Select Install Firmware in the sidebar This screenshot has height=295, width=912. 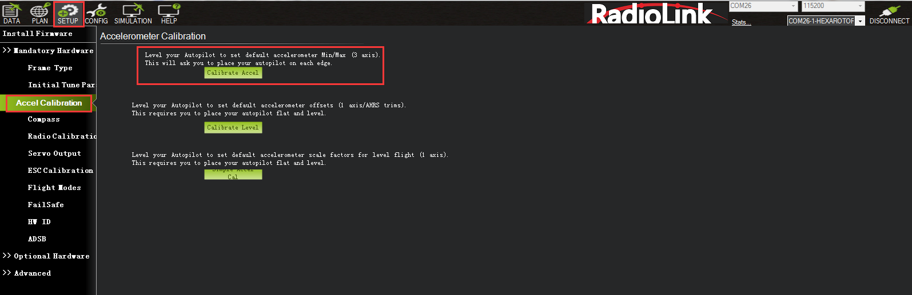37,34
